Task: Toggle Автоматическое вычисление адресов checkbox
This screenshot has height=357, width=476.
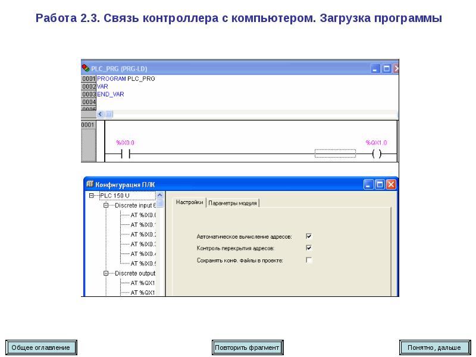Action: pos(309,236)
